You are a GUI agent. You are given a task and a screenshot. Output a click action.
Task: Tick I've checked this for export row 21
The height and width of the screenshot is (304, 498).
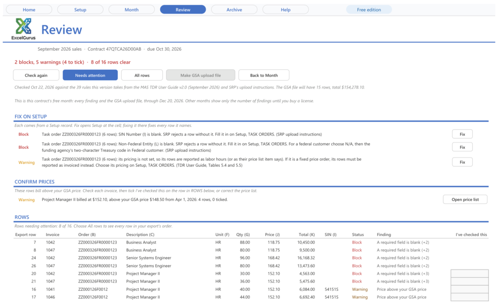[469, 282]
